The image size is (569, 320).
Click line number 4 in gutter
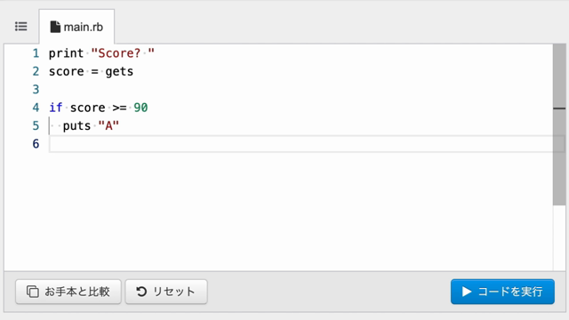(36, 108)
